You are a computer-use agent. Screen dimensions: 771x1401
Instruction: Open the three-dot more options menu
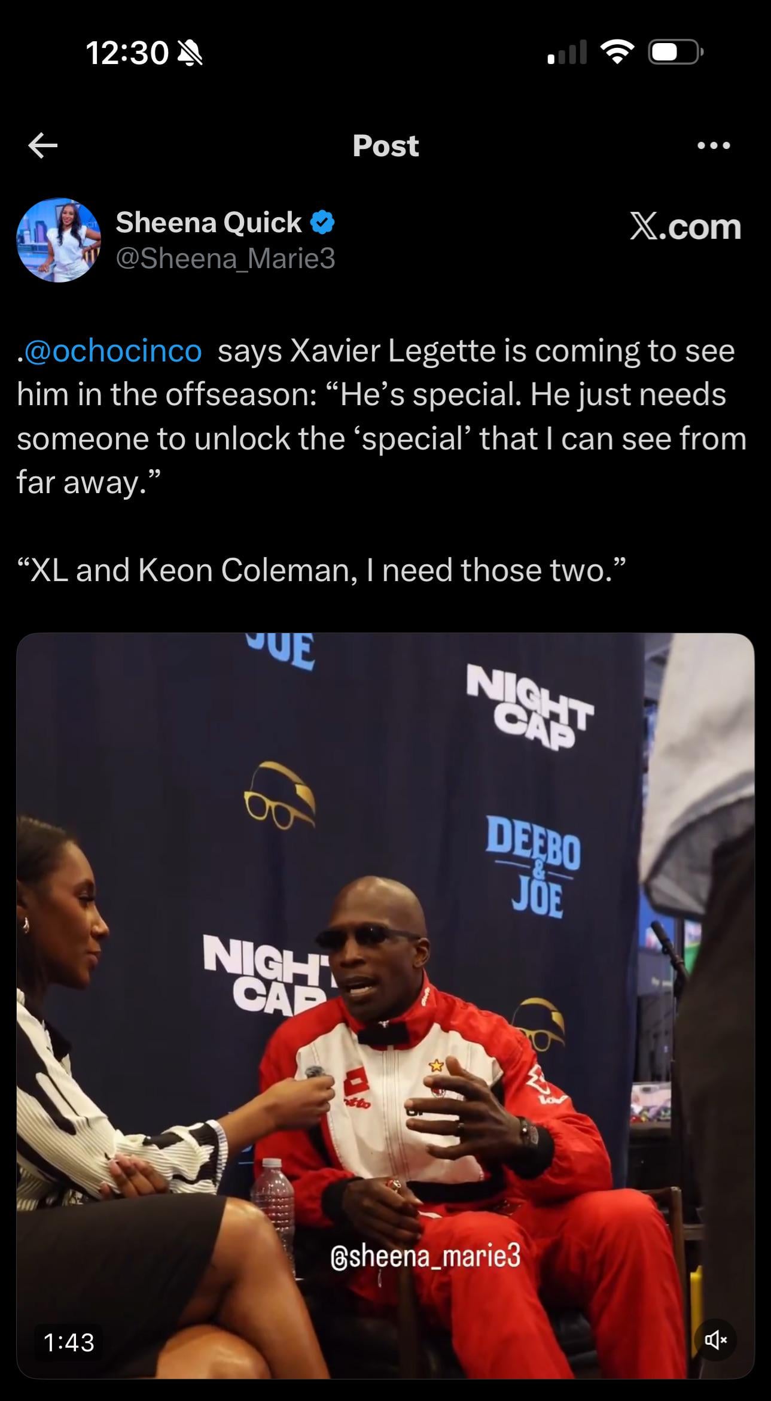point(714,145)
